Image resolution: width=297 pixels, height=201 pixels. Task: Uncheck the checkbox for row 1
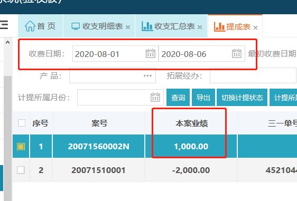click(x=21, y=147)
